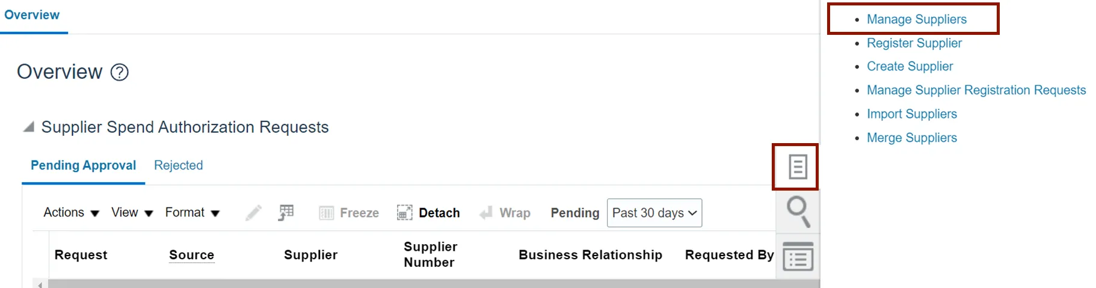Open the Format menu
This screenshot has height=288, width=1096.
[192, 213]
